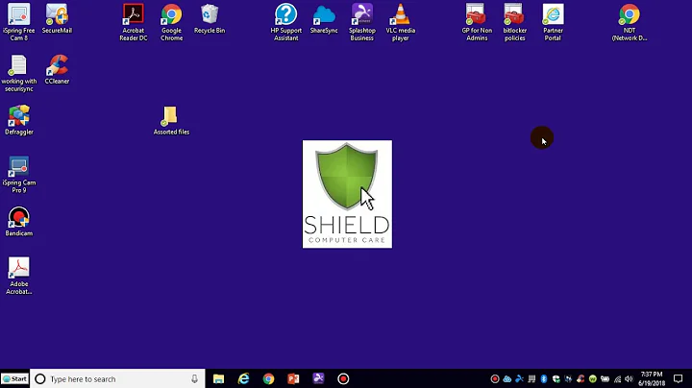Select the ShareSync desktop icon
The width and height of the screenshot is (692, 388).
[324, 18]
